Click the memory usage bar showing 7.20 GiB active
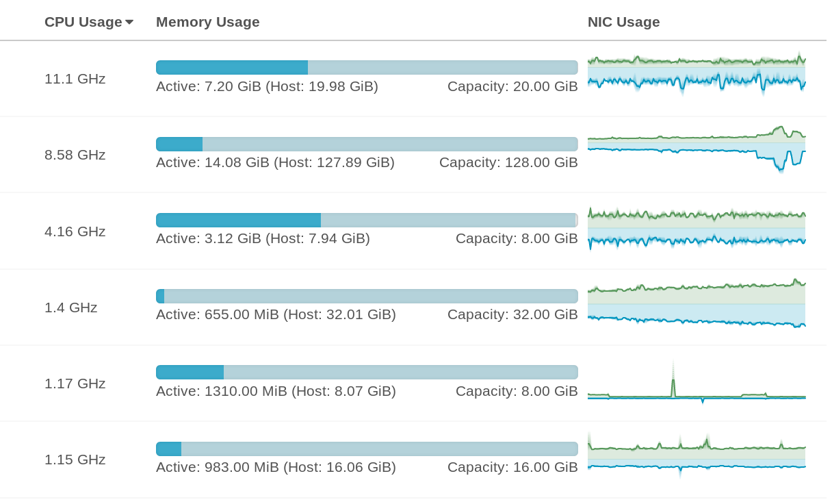Viewport: 832px width, 502px height. [367, 66]
